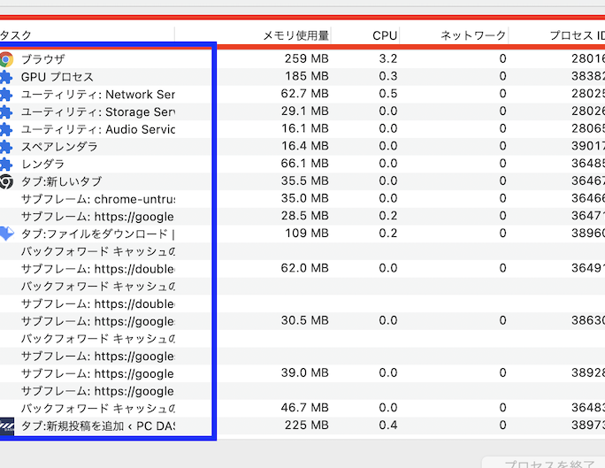The width and height of the screenshot is (605, 468).
Task: Select the サブフレーム: chrome-untrusted row
Action: click(97, 199)
